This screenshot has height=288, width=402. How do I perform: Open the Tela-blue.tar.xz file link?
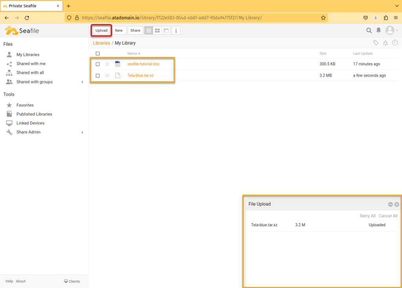(140, 76)
